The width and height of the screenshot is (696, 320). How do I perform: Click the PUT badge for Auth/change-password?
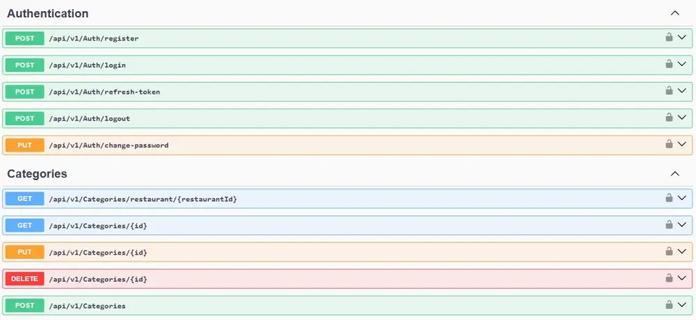tap(25, 145)
